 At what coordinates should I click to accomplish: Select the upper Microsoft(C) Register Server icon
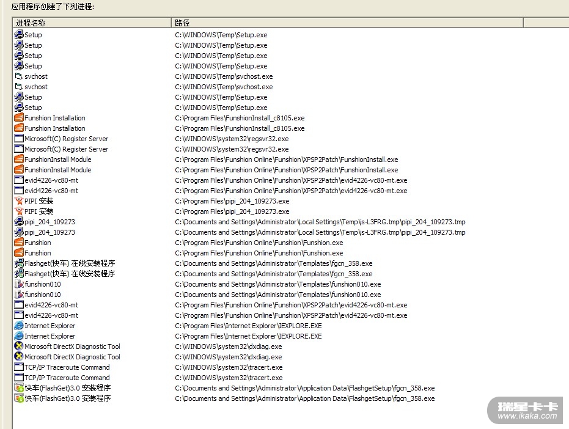pos(19,138)
